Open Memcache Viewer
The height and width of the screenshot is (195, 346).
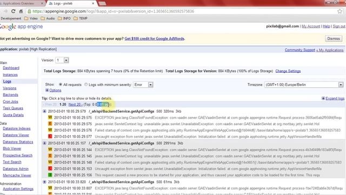point(17,175)
